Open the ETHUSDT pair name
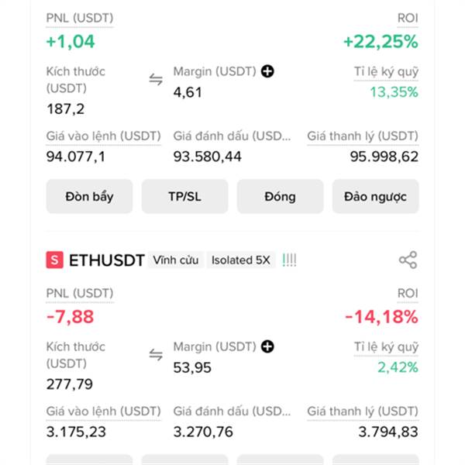 [107, 260]
